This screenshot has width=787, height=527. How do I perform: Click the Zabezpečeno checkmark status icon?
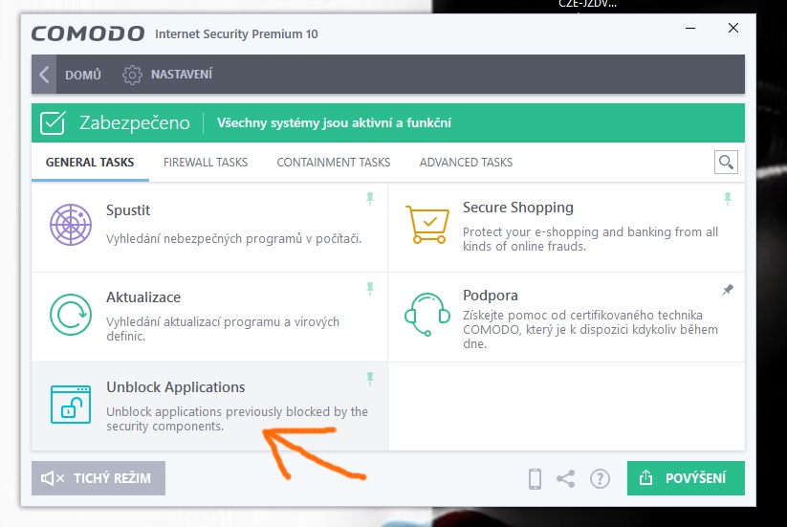pyautogui.click(x=53, y=123)
